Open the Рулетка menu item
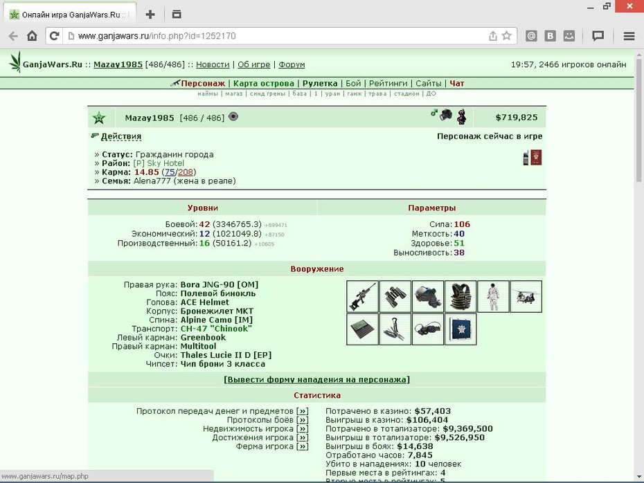The height and width of the screenshot is (483, 644). [x=320, y=83]
